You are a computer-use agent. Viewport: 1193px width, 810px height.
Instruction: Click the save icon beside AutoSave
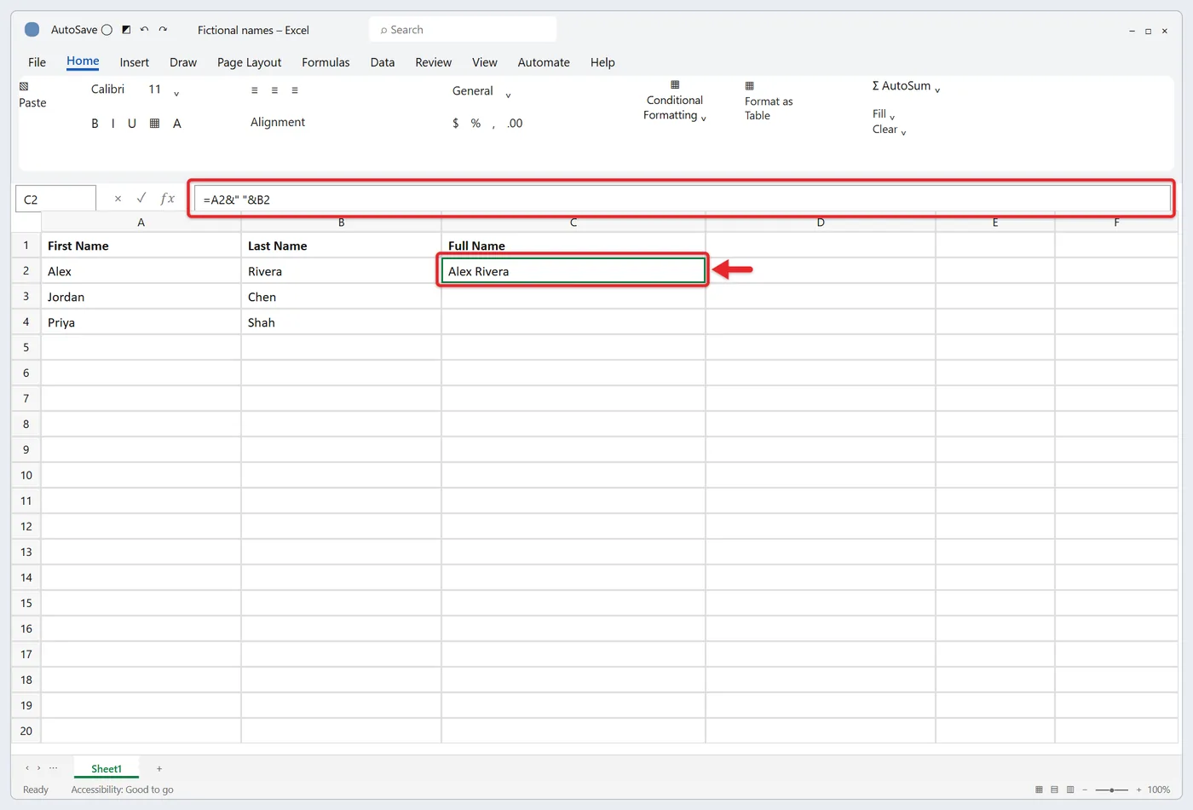126,30
